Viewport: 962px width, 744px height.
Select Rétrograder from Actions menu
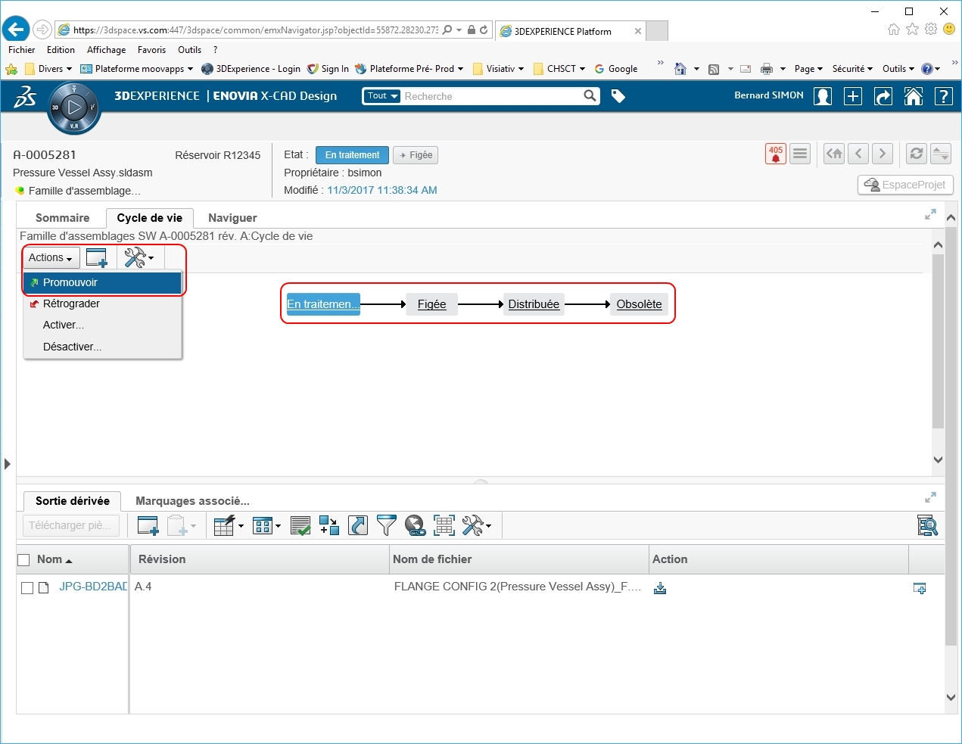[x=102, y=304]
